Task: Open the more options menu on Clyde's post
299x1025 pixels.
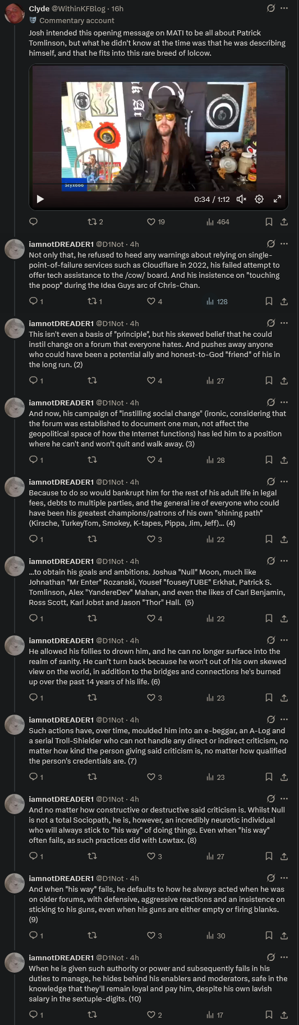Action: pos(284,8)
